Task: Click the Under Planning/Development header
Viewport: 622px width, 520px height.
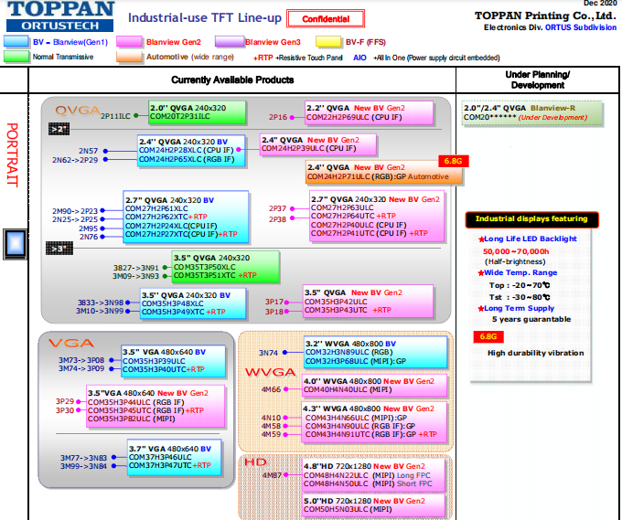Action: pyautogui.click(x=538, y=80)
